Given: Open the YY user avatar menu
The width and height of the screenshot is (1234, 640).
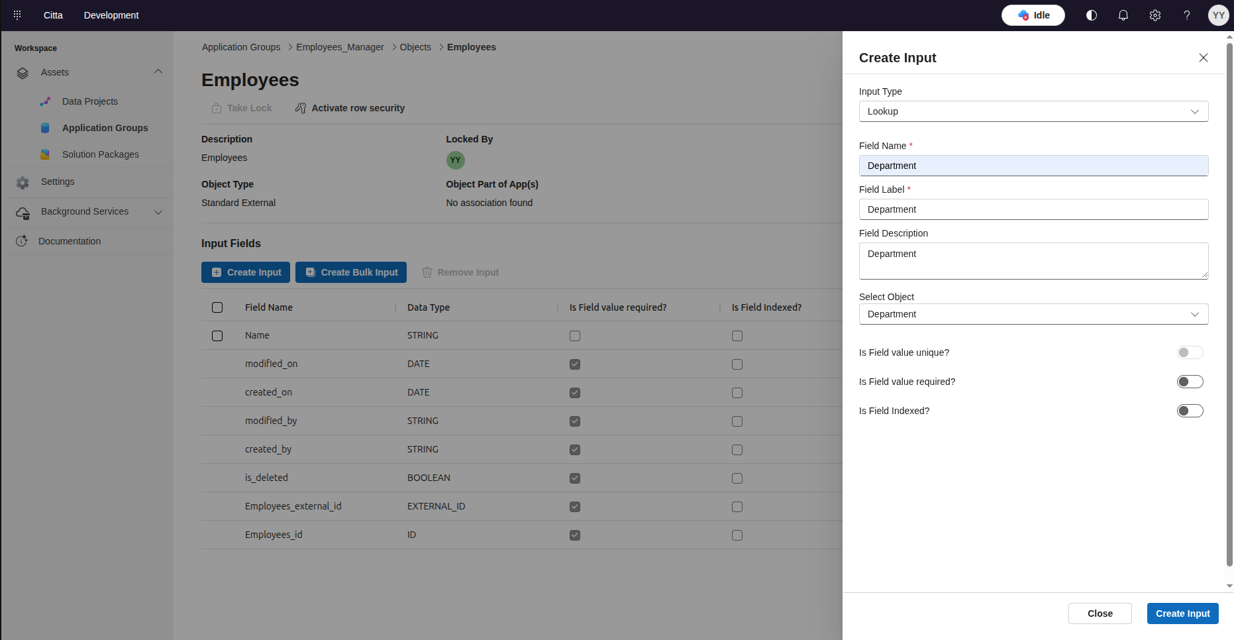Looking at the screenshot, I should tap(1218, 15).
